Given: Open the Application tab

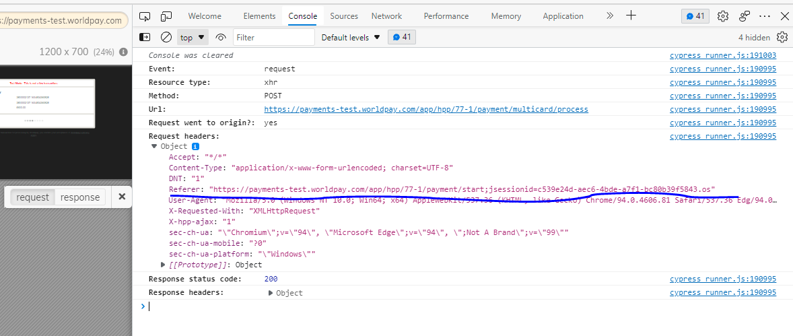Looking at the screenshot, I should pyautogui.click(x=563, y=16).
